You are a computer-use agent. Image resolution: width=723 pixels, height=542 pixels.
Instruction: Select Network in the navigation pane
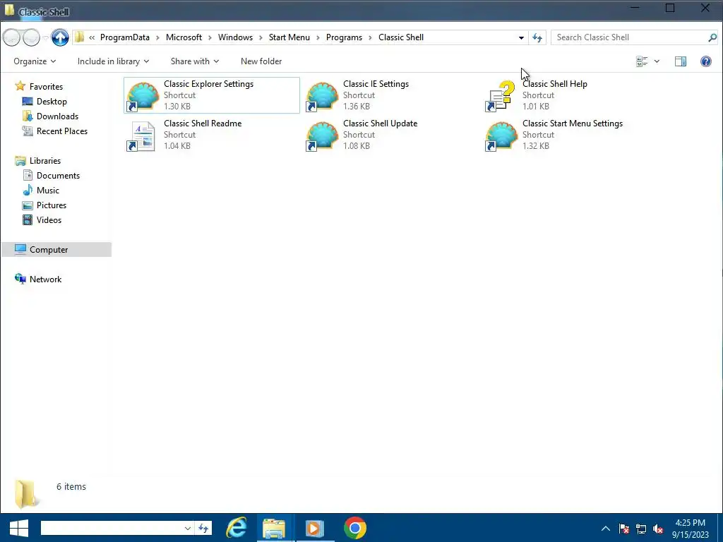pos(46,279)
